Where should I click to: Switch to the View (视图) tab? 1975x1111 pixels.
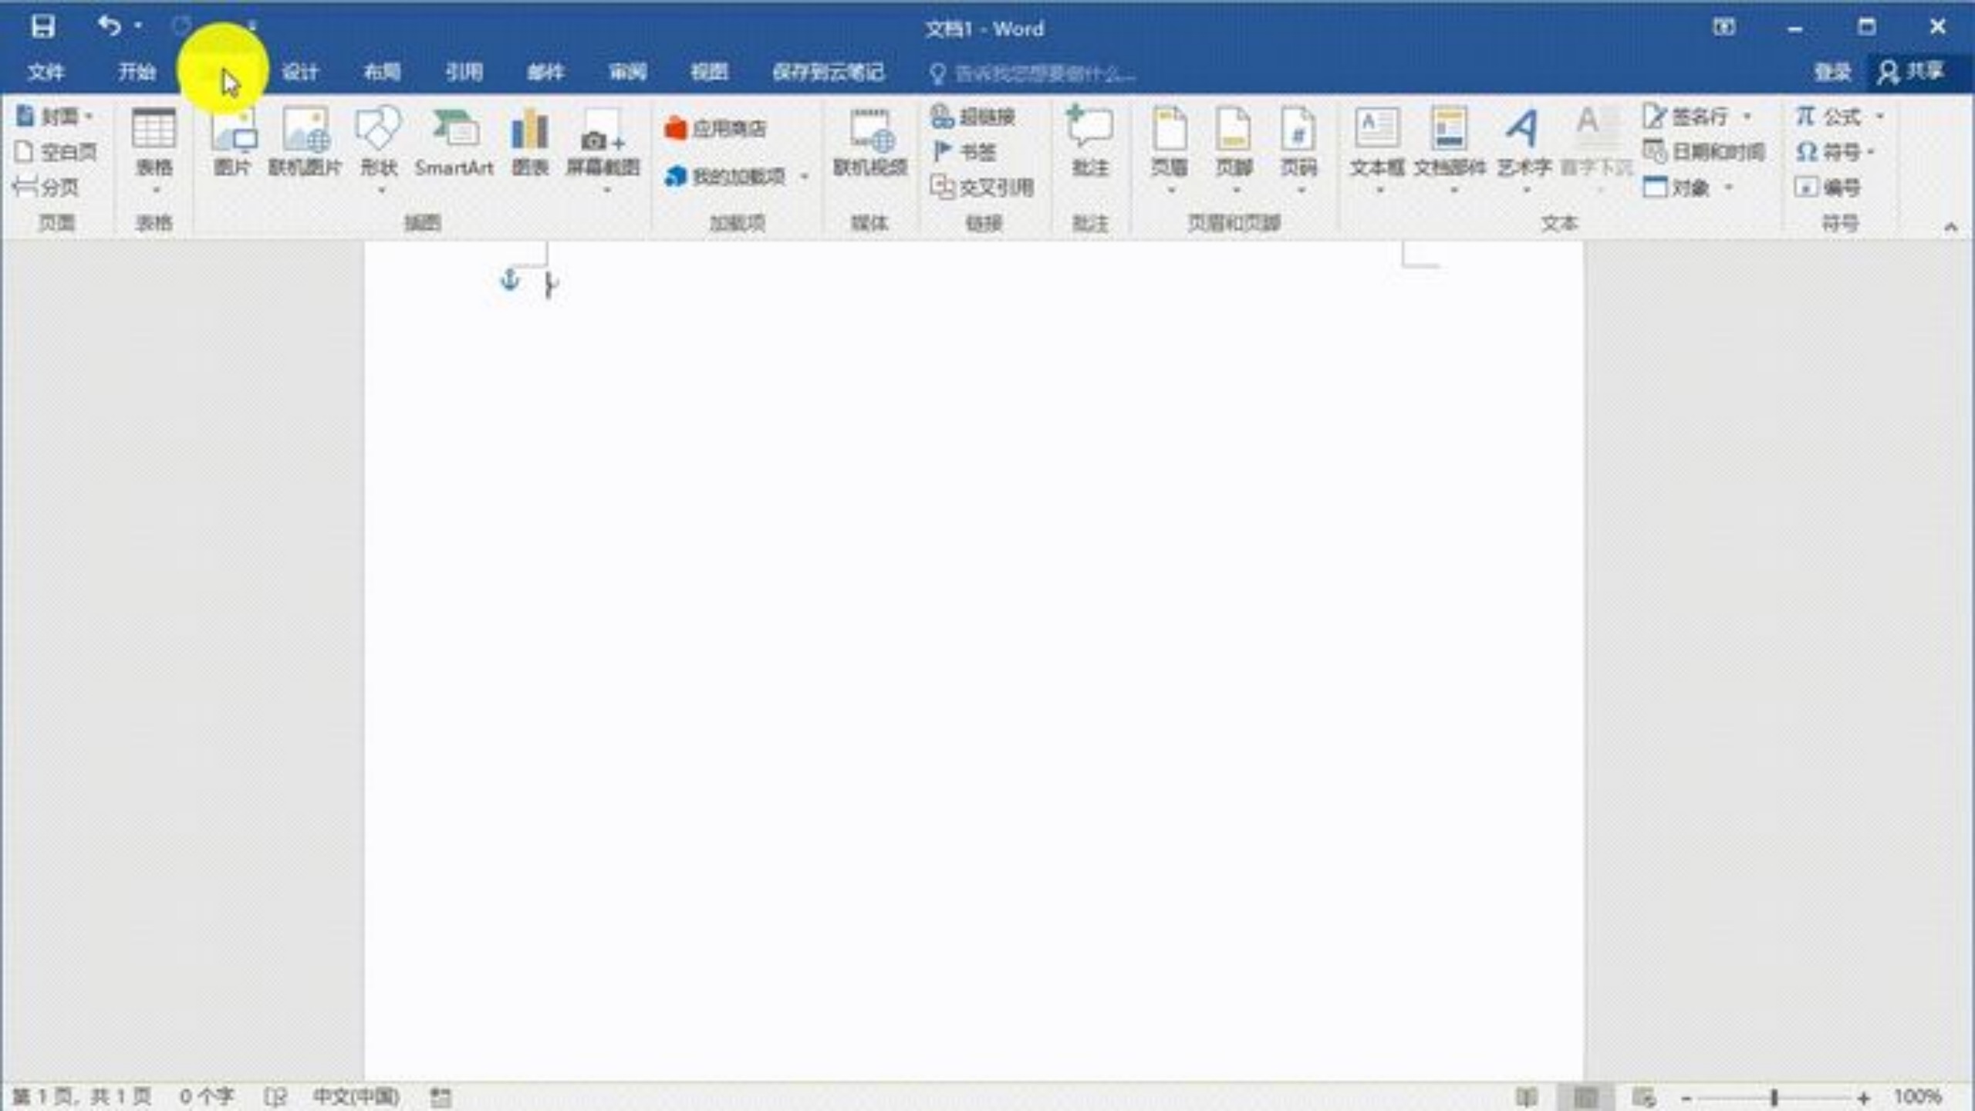(709, 73)
